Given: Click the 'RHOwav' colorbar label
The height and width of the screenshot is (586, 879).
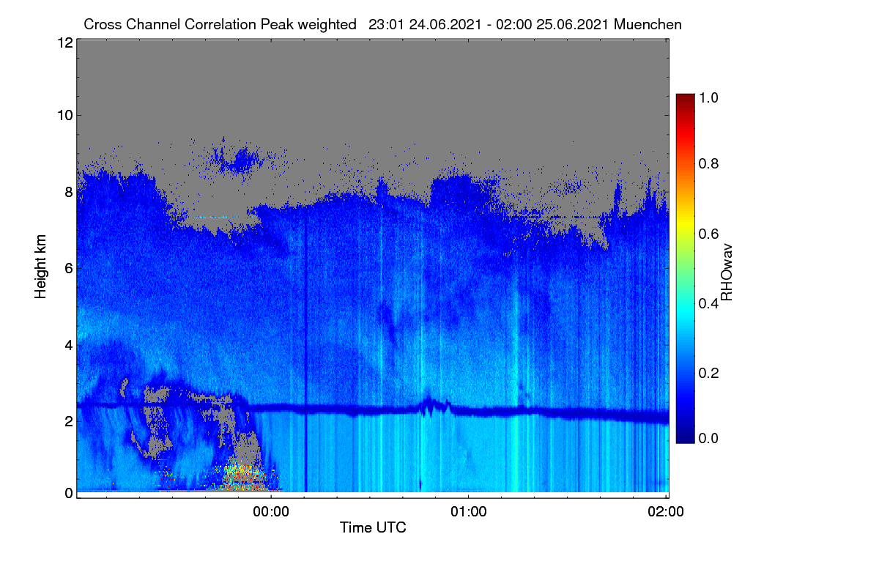Looking at the screenshot, I should click(727, 272).
